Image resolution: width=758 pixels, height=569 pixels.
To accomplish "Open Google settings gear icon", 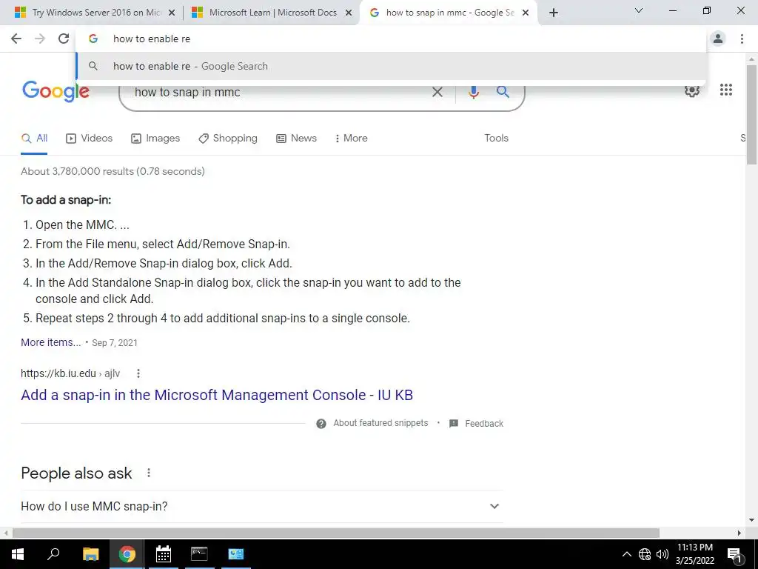I will pos(692,90).
